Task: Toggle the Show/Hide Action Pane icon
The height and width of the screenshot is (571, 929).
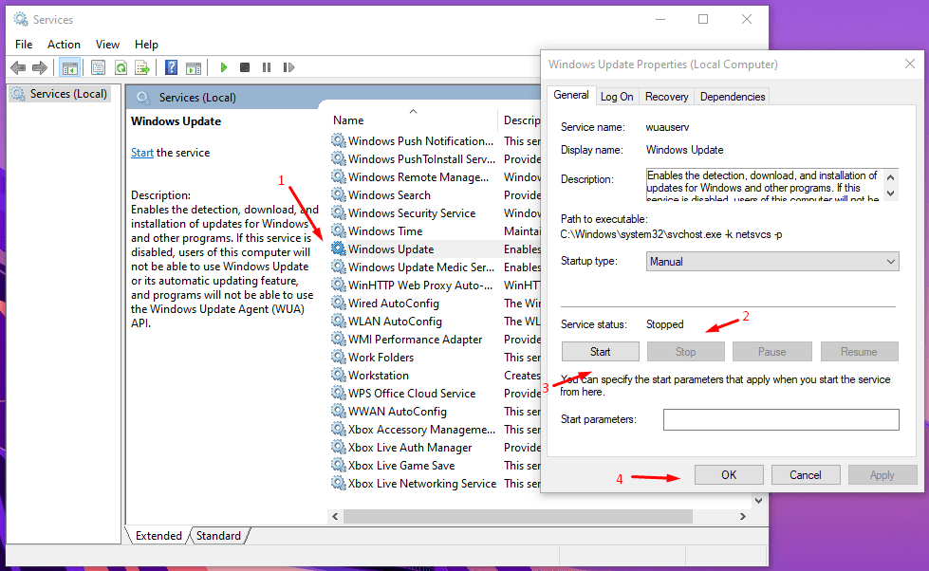Action: [x=194, y=67]
